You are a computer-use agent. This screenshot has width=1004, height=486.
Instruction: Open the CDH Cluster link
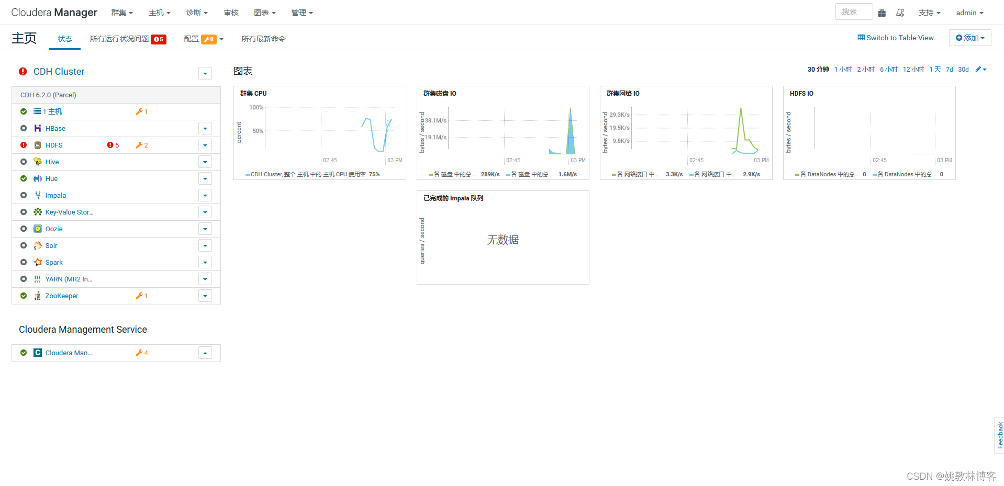pos(59,72)
